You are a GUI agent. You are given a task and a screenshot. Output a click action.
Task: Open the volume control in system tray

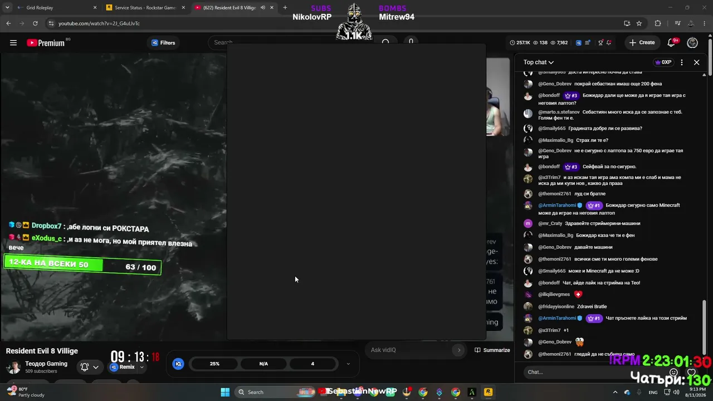coord(677,392)
